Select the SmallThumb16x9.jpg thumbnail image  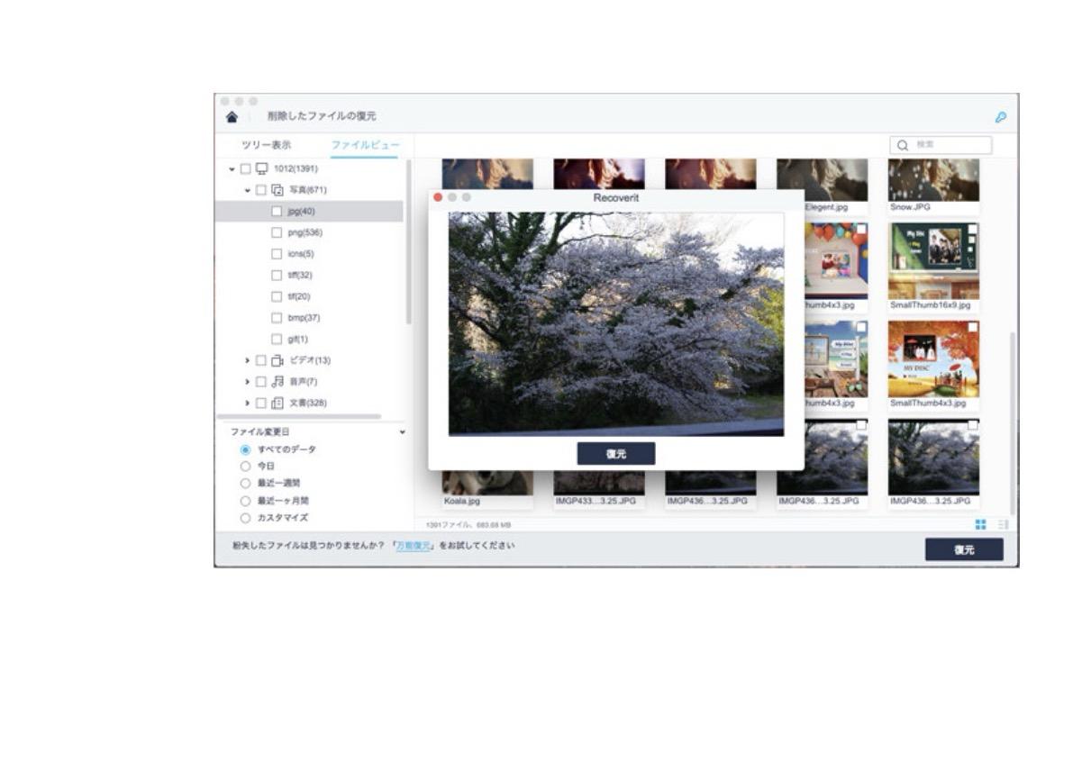point(933,261)
